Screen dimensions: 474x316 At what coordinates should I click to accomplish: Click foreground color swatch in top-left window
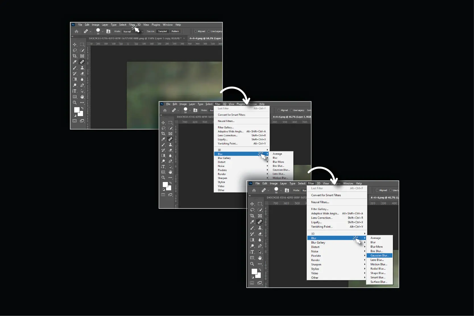77,110
